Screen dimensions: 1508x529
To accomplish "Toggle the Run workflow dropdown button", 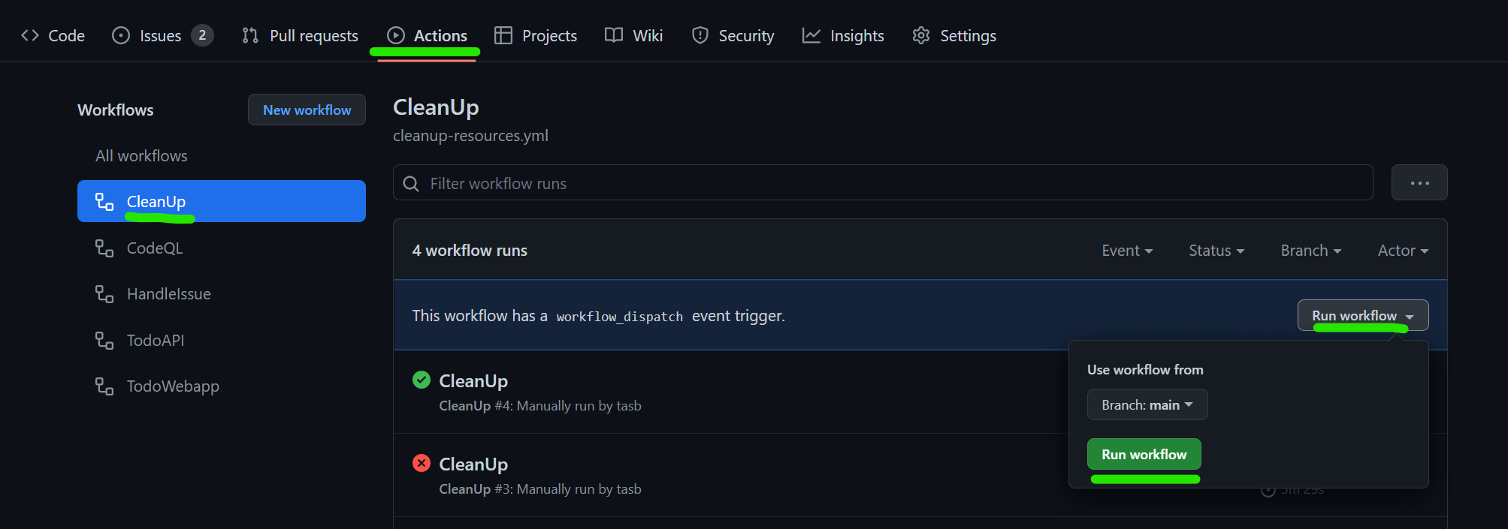I will (1363, 316).
